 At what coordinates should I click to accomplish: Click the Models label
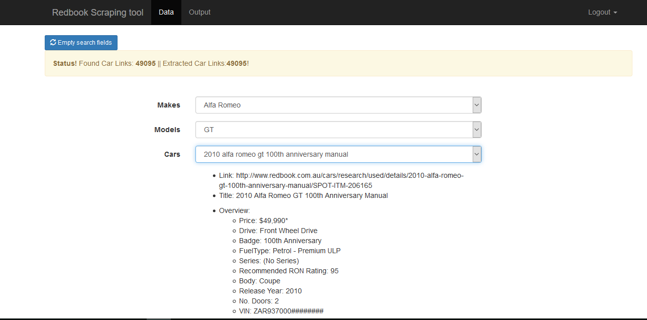[x=167, y=130]
